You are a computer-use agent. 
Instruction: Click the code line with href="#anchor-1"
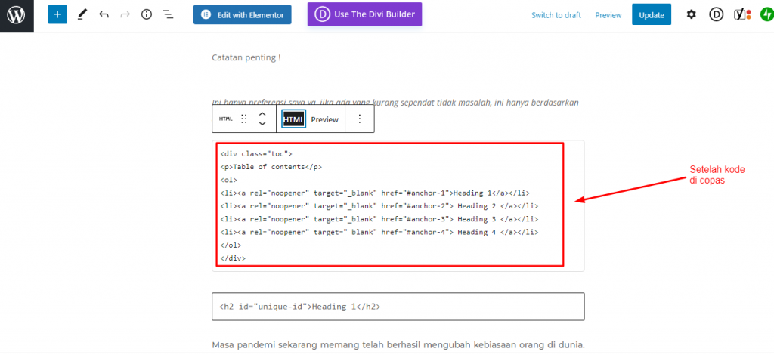tap(375, 193)
